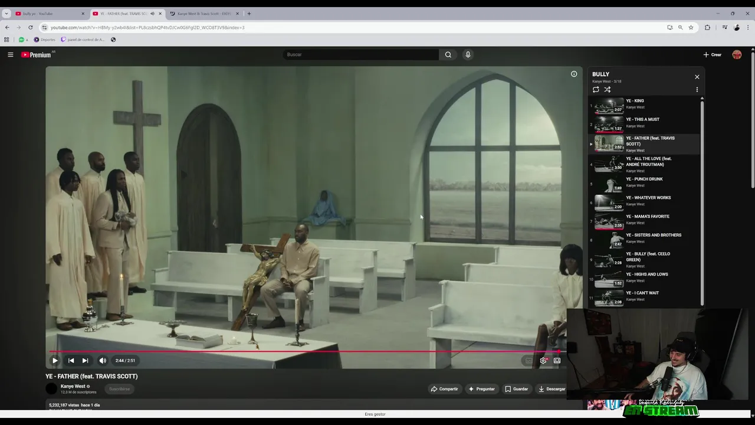This screenshot has width=755, height=425.
Task: Download video with Descargar button
Action: tap(552, 389)
